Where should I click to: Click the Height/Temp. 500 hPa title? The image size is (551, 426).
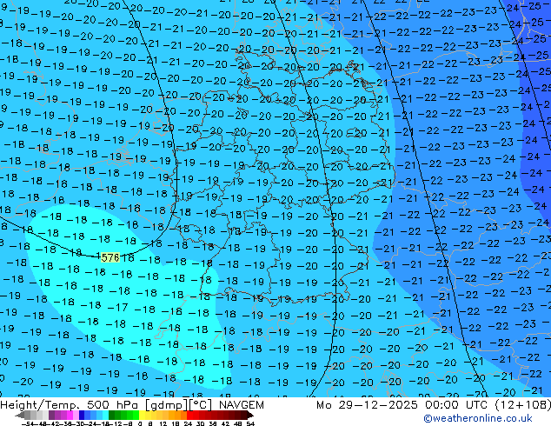click(70, 405)
